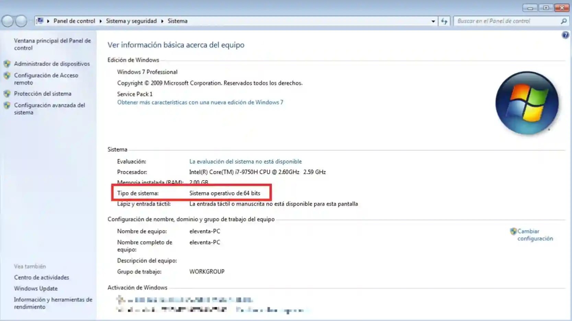Screen dimensions: 572x321
Task: Click eleventa-PC beside Nombre completo de equipo
Action: point(205,242)
